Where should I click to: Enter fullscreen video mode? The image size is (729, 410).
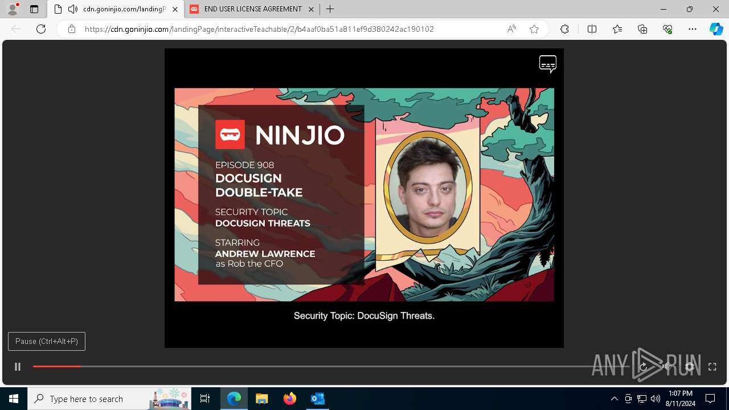(712, 367)
